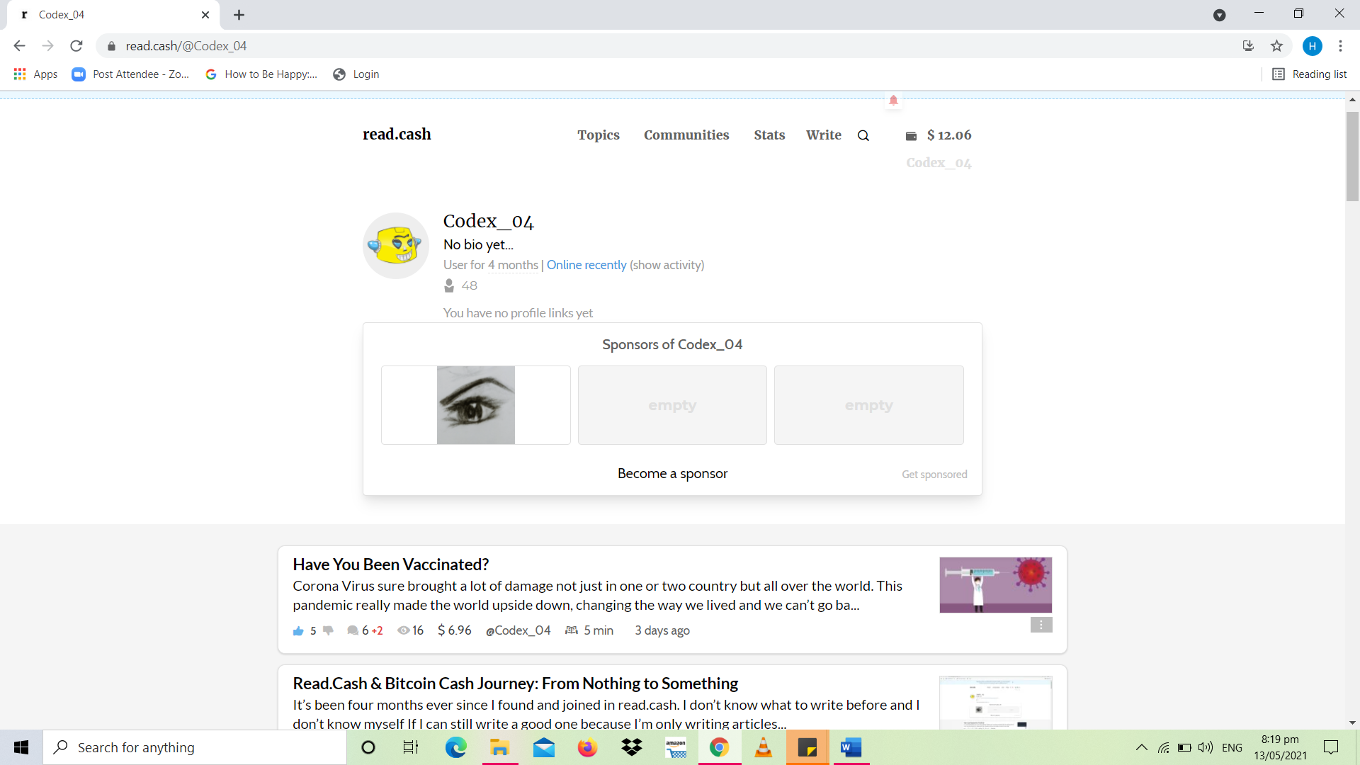This screenshot has width=1360, height=765.
Task: Click the read.cash logo
Action: (397, 135)
